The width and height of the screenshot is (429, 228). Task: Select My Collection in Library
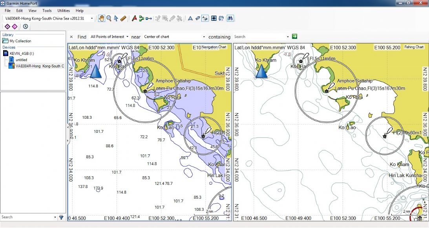[20, 41]
